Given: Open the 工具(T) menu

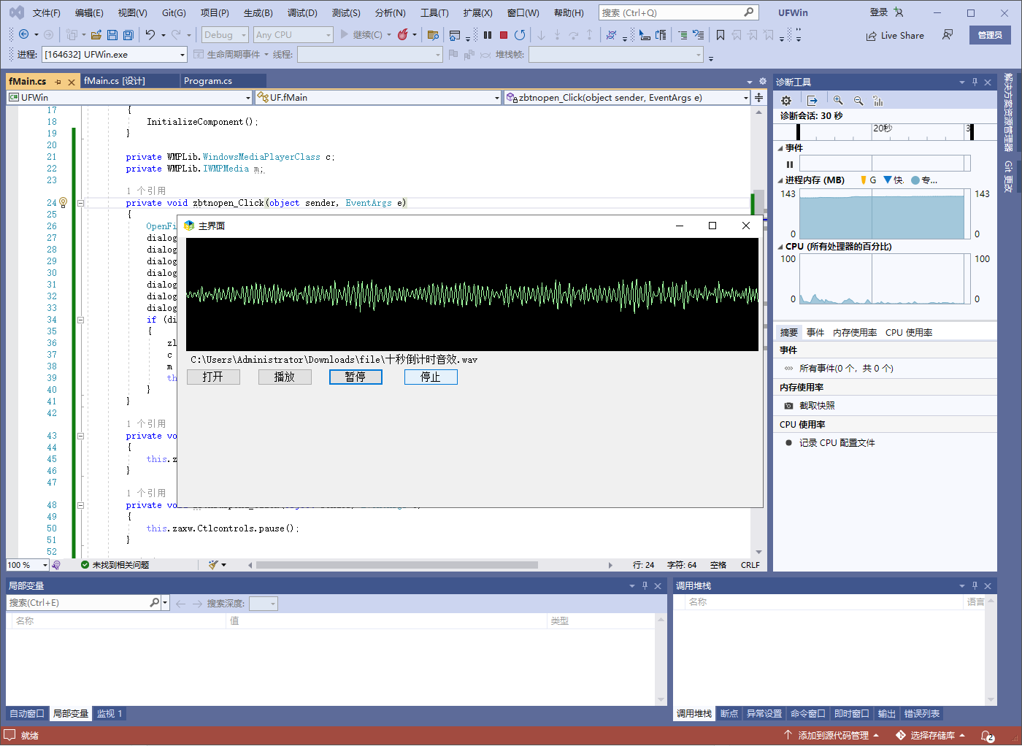Looking at the screenshot, I should click(x=434, y=13).
